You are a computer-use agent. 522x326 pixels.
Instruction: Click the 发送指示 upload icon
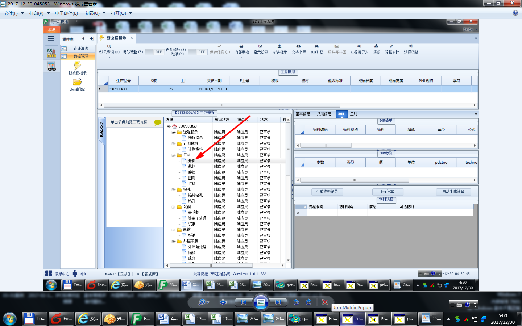(279, 46)
